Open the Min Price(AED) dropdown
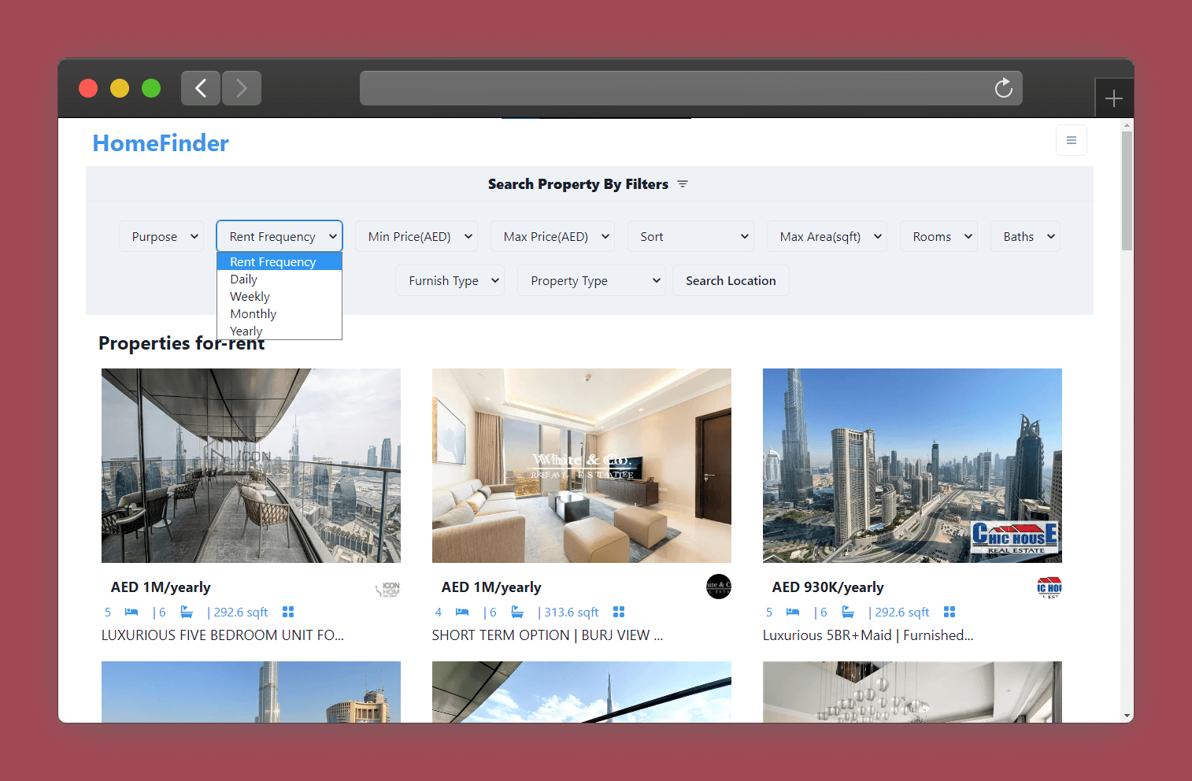Screen dimensions: 1192x781 [420, 236]
